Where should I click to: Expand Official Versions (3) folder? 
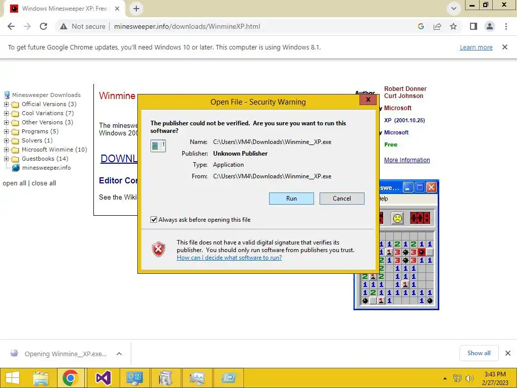point(6,104)
